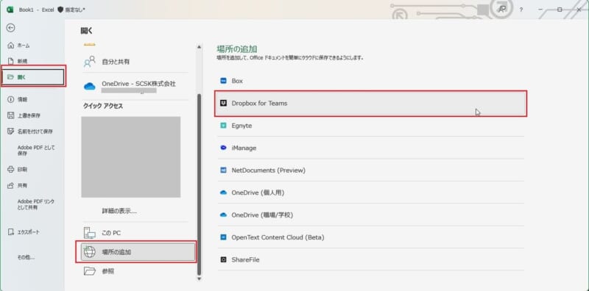
Task: Click the Excel app icon in title bar
Action: (10, 10)
